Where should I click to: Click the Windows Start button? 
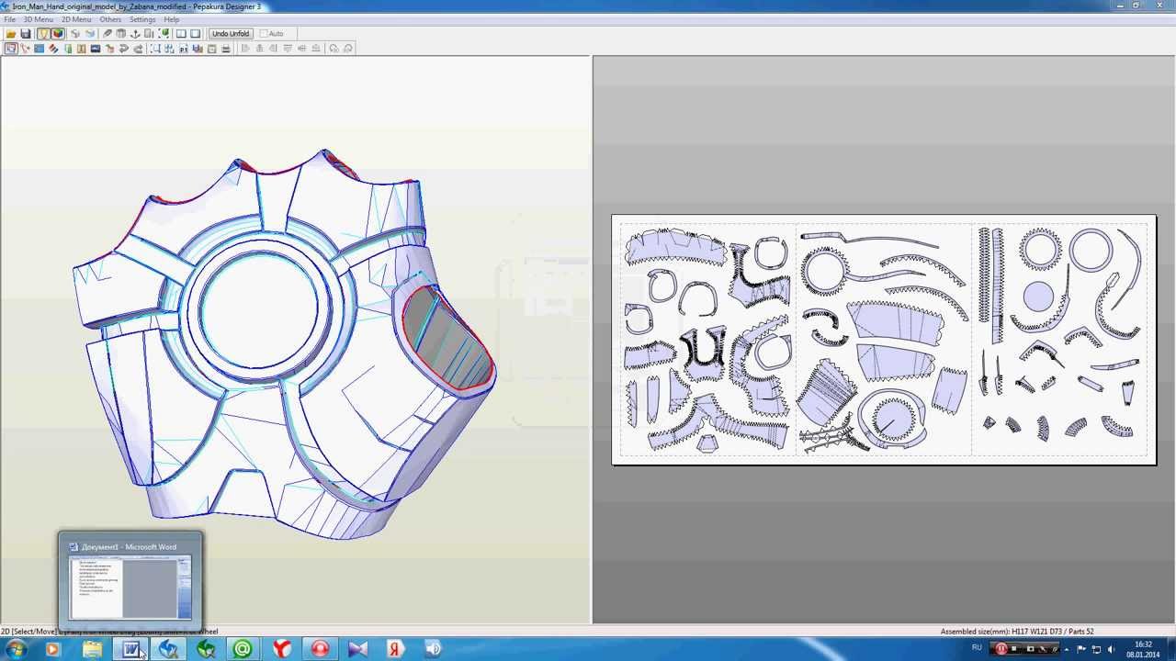(x=16, y=649)
